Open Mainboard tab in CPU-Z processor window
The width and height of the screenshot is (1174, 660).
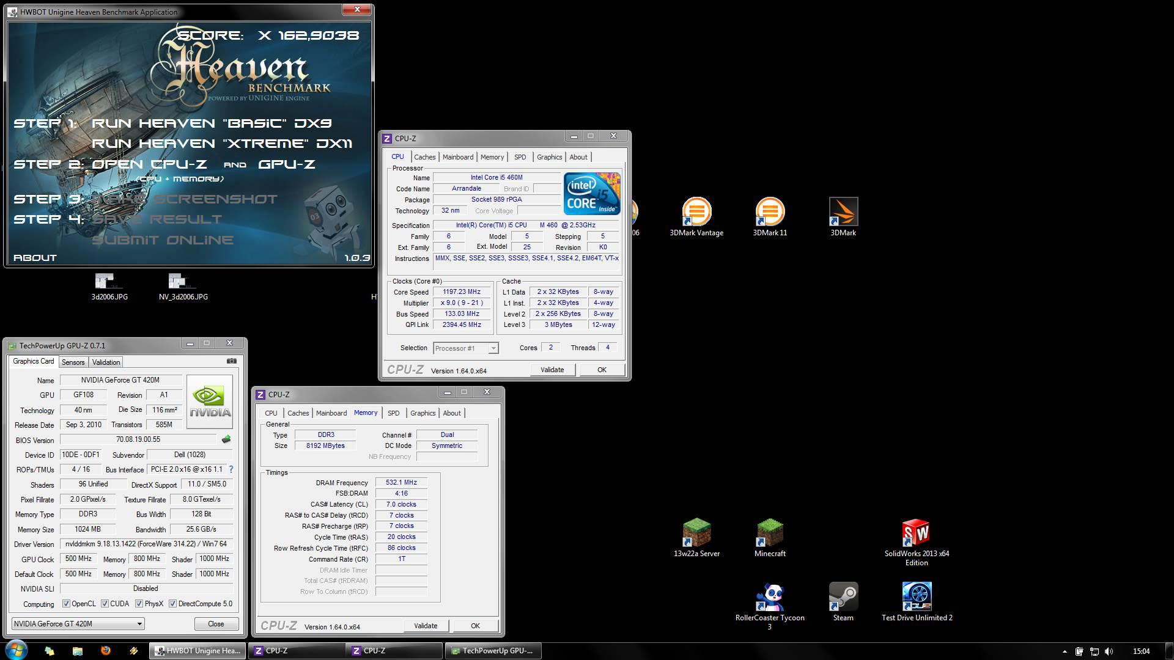pos(458,157)
